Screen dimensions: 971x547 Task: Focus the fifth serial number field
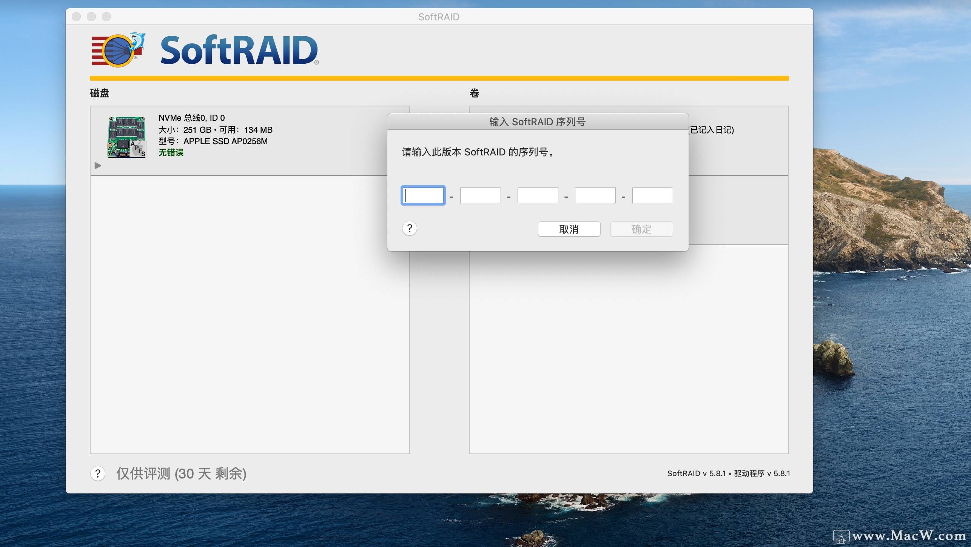coord(652,195)
